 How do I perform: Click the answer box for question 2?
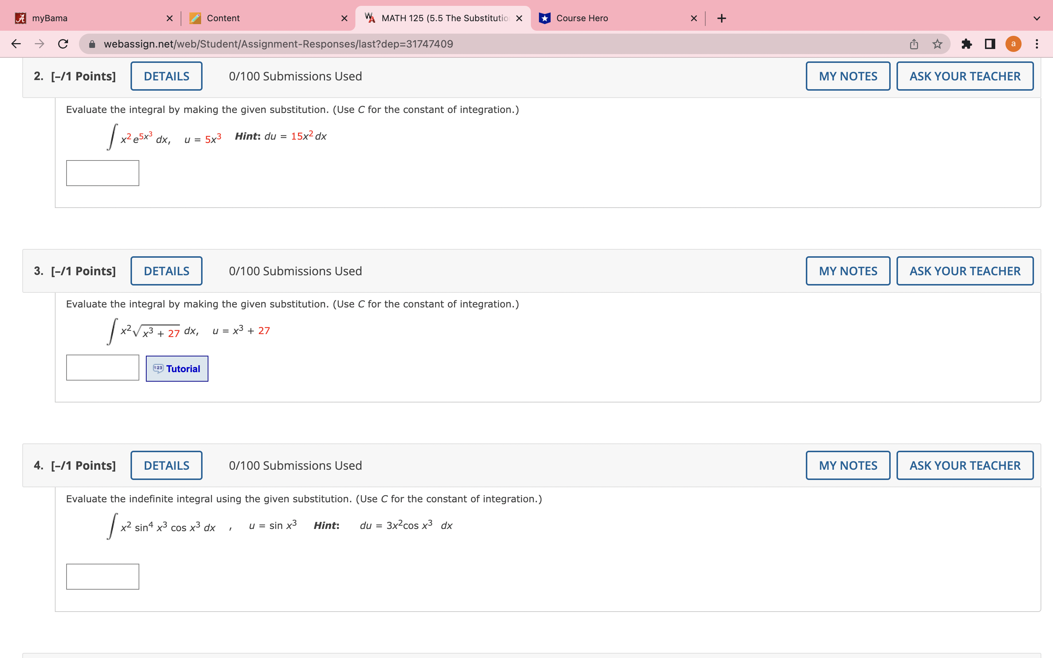click(x=103, y=173)
